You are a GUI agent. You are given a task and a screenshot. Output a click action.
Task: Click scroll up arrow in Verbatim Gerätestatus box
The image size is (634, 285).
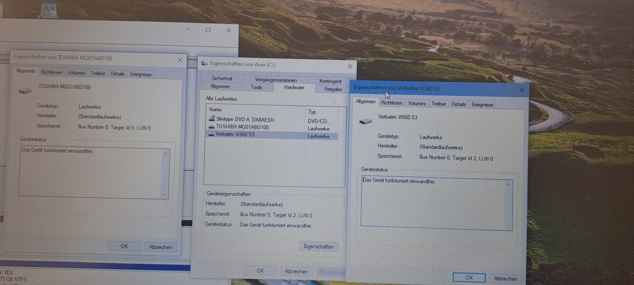508,185
